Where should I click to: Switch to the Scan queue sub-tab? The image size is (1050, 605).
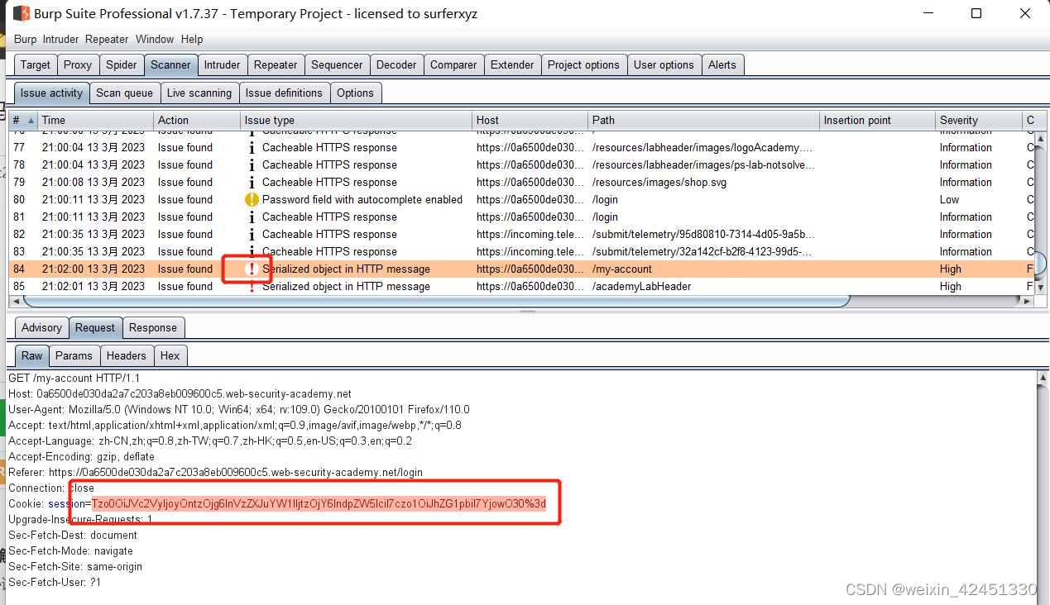click(124, 93)
